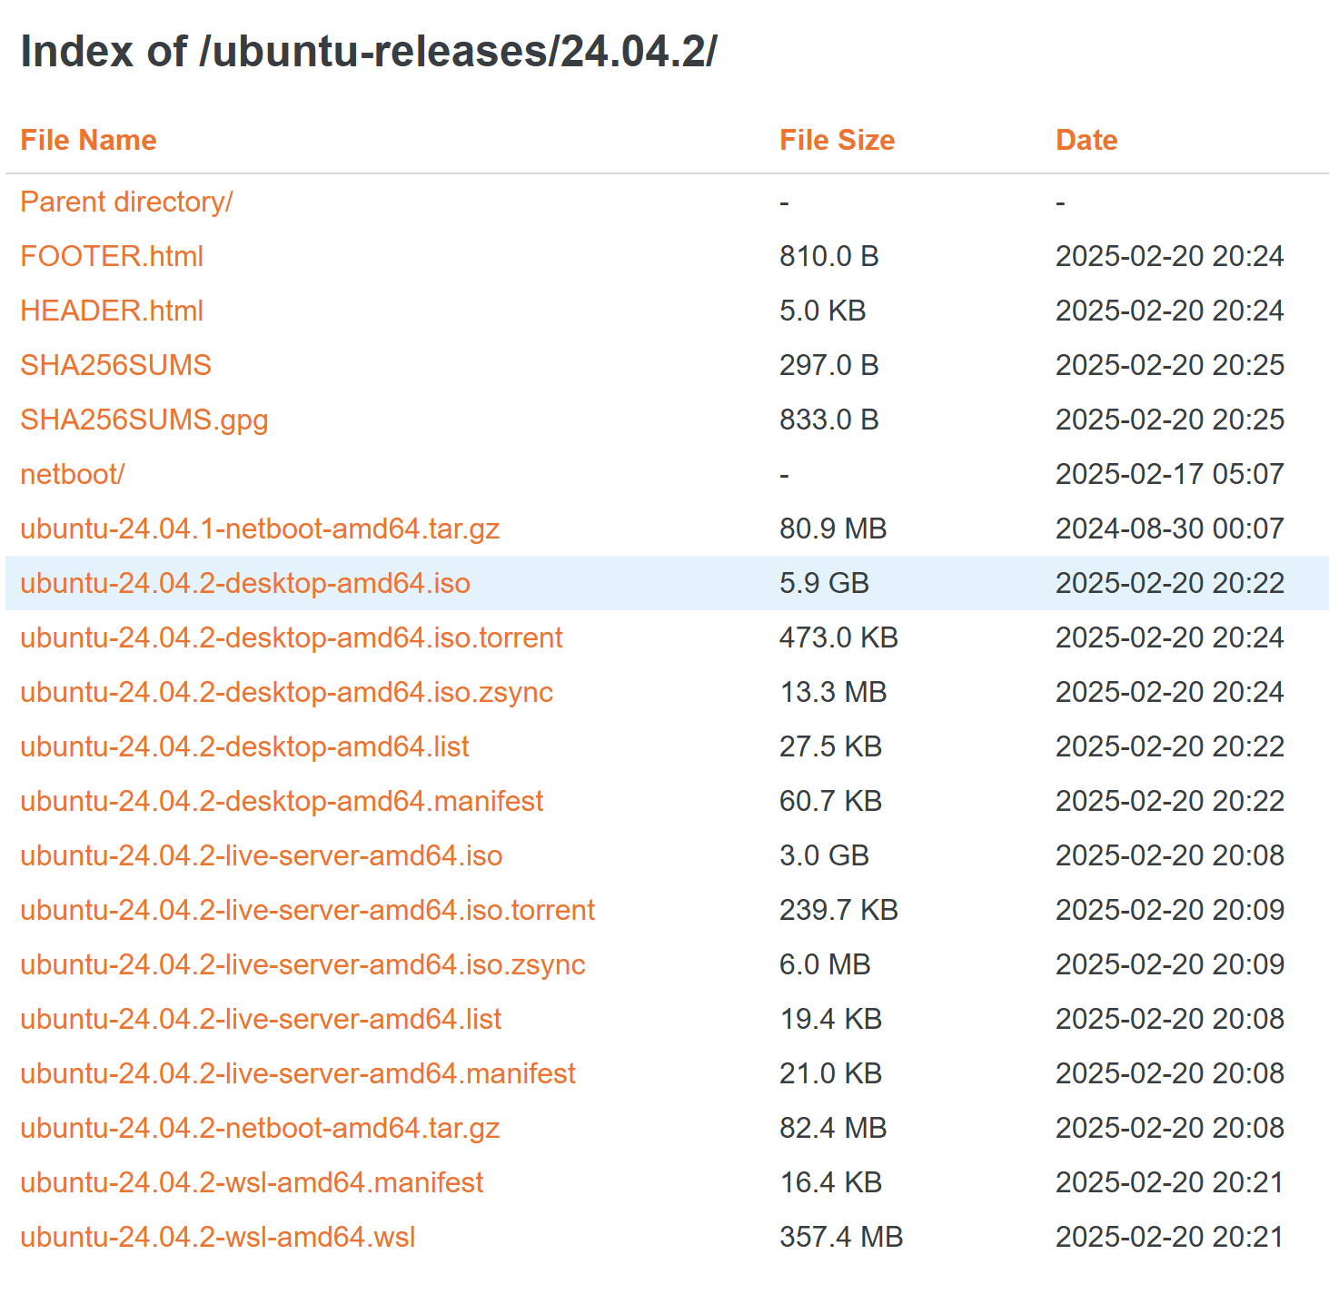Download ubuntu-24.04.2-netboot-amd64.tar.gz

coord(259,1128)
